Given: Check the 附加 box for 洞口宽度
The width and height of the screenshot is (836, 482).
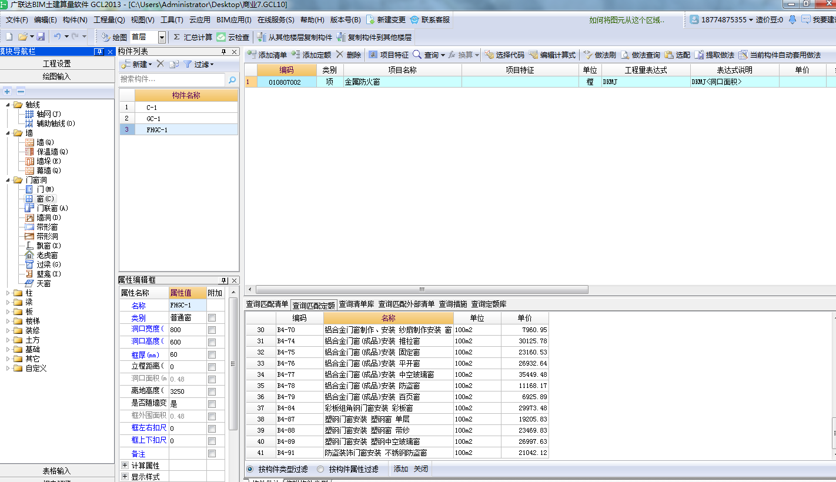Looking at the screenshot, I should 212,330.
